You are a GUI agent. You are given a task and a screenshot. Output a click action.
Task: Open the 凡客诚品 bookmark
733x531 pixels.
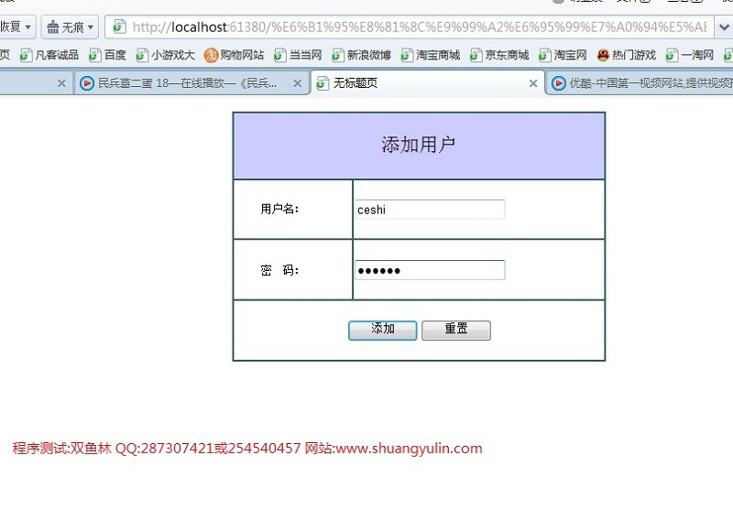[49, 55]
